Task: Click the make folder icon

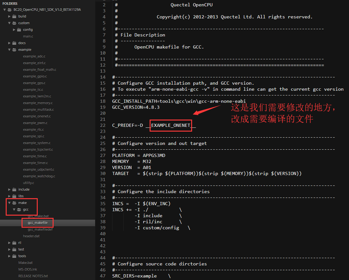Action: click(14, 203)
